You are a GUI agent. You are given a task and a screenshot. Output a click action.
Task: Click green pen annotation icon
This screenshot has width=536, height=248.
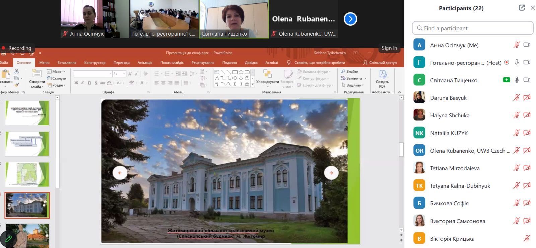9,239
